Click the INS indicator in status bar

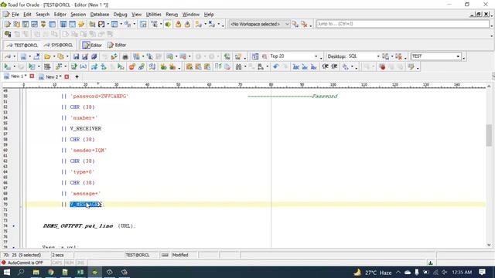pyautogui.click(x=80, y=263)
